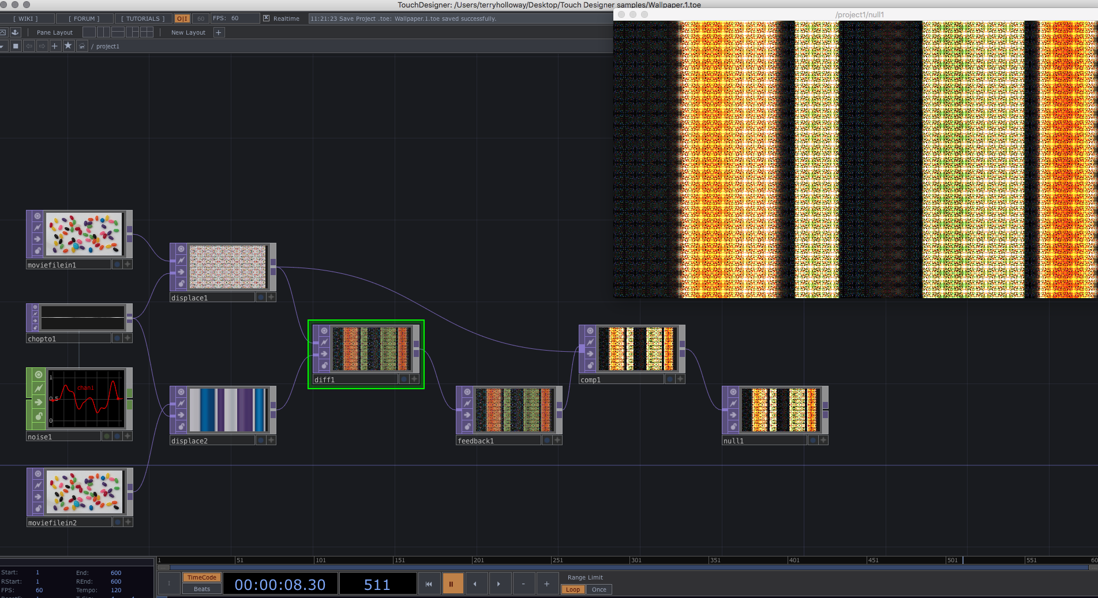Viewport: 1098px width, 598px height.
Task: Open the TUTORIALS link
Action: 143,18
